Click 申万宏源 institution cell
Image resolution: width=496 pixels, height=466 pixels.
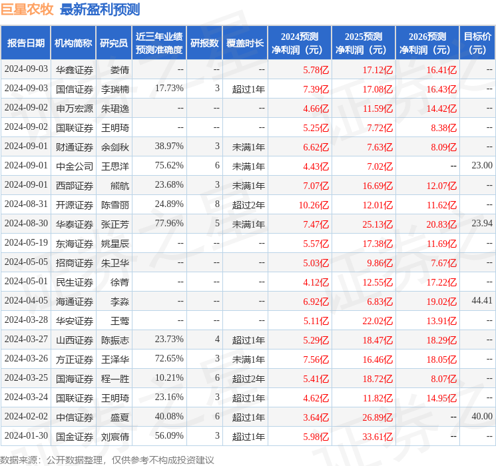tap(75, 109)
